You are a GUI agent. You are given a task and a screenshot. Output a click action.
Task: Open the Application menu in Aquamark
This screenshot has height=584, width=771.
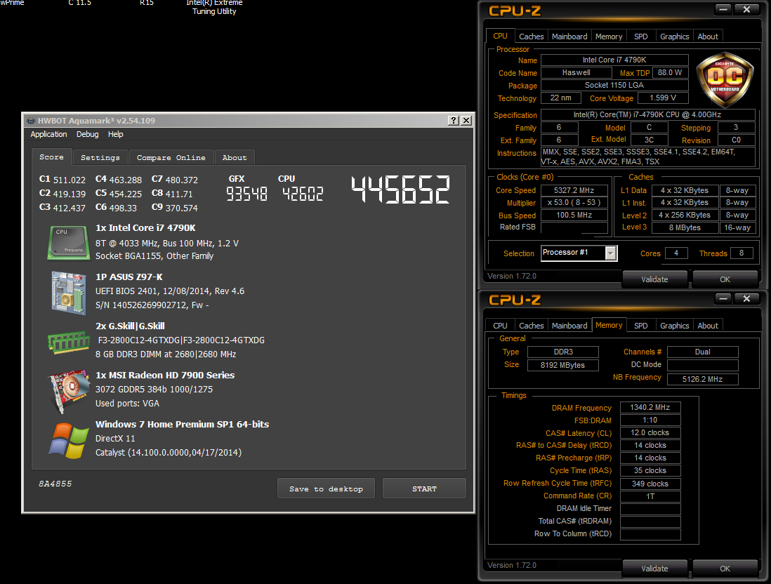pos(48,134)
